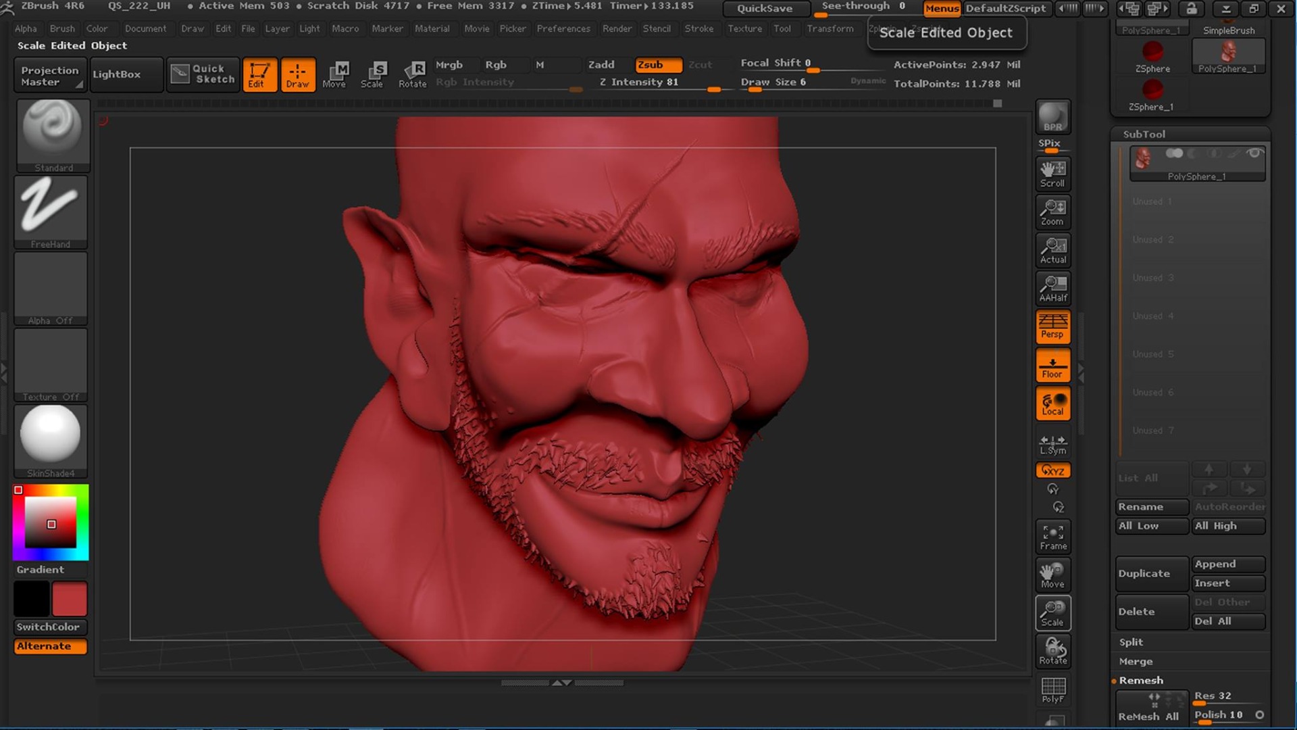Collapse the Remesh section

1141,680
